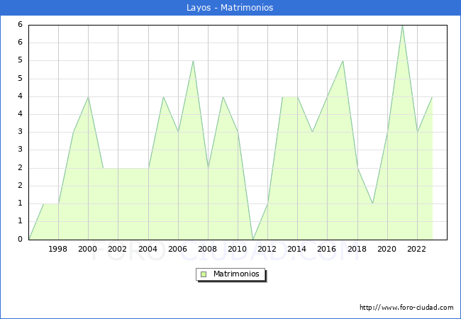
Task: Click the 0 label on y-axis
Action: (x=20, y=240)
